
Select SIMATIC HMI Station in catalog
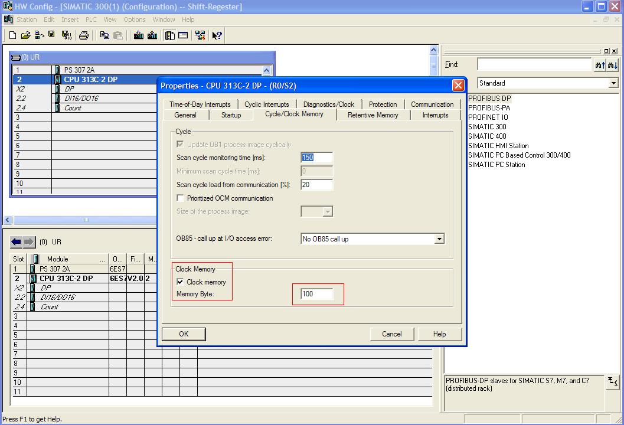tap(498, 146)
